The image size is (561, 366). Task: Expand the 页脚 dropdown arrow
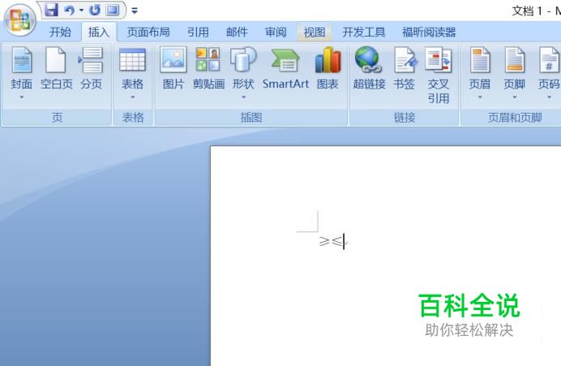point(515,97)
